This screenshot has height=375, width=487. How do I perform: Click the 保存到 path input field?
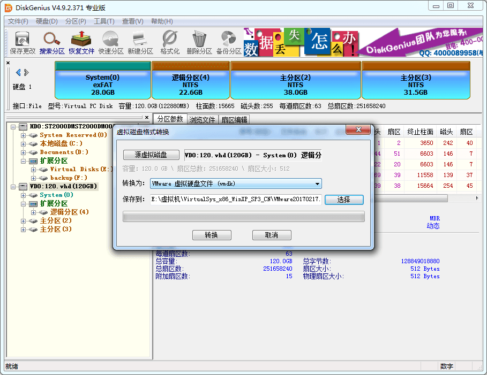pos(236,199)
